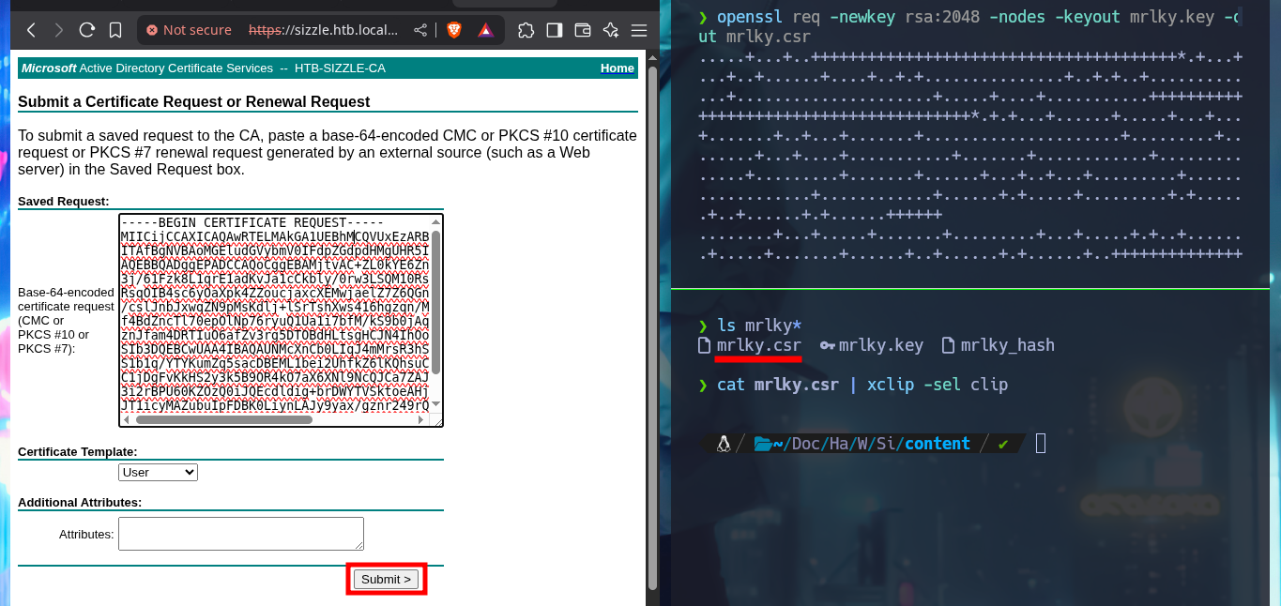
Task: Click the share icon in the address bar
Action: [420, 30]
